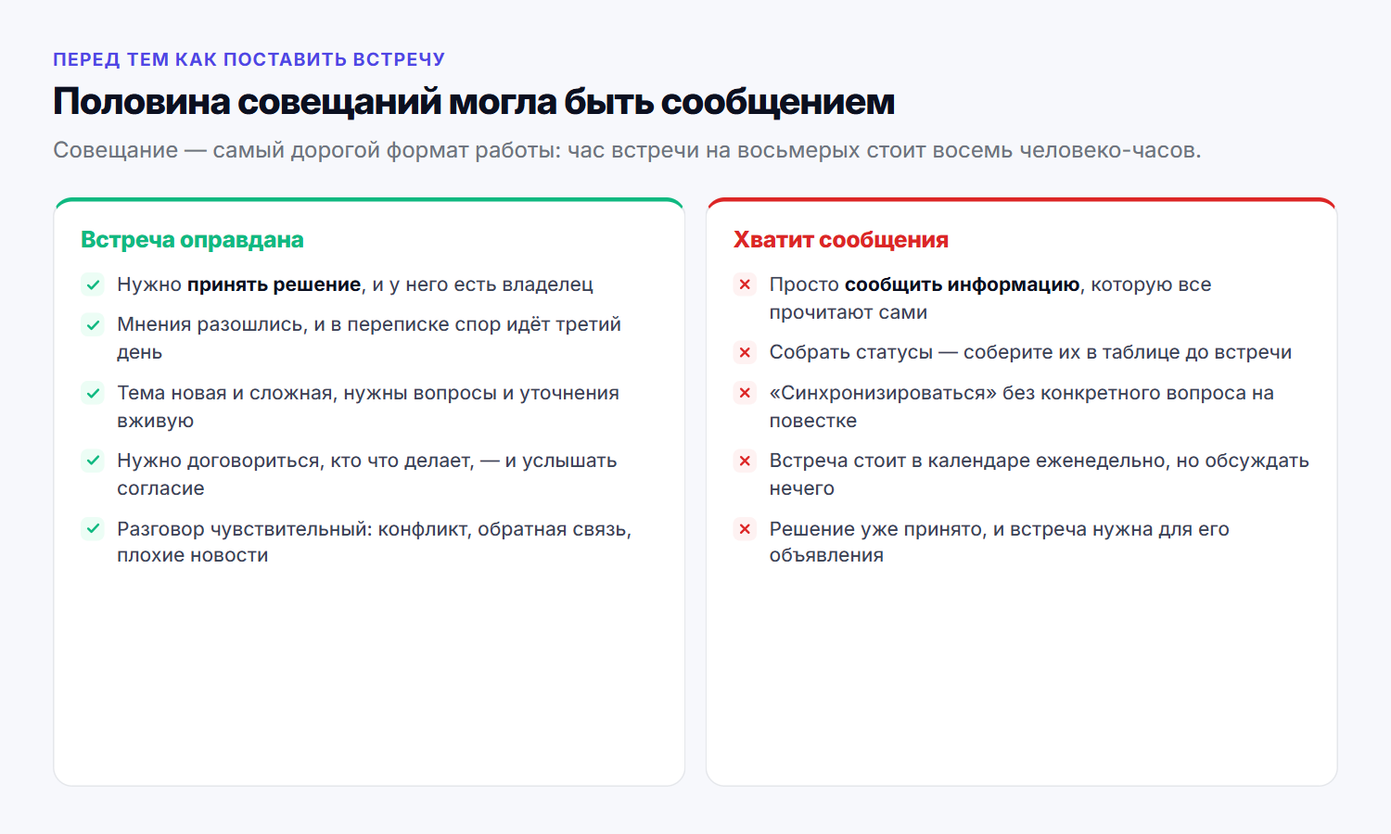Image resolution: width=1391 pixels, height=834 pixels.
Task: Click the subtitle starting «Совещание — самый дорогой формат»
Action: coord(627,150)
